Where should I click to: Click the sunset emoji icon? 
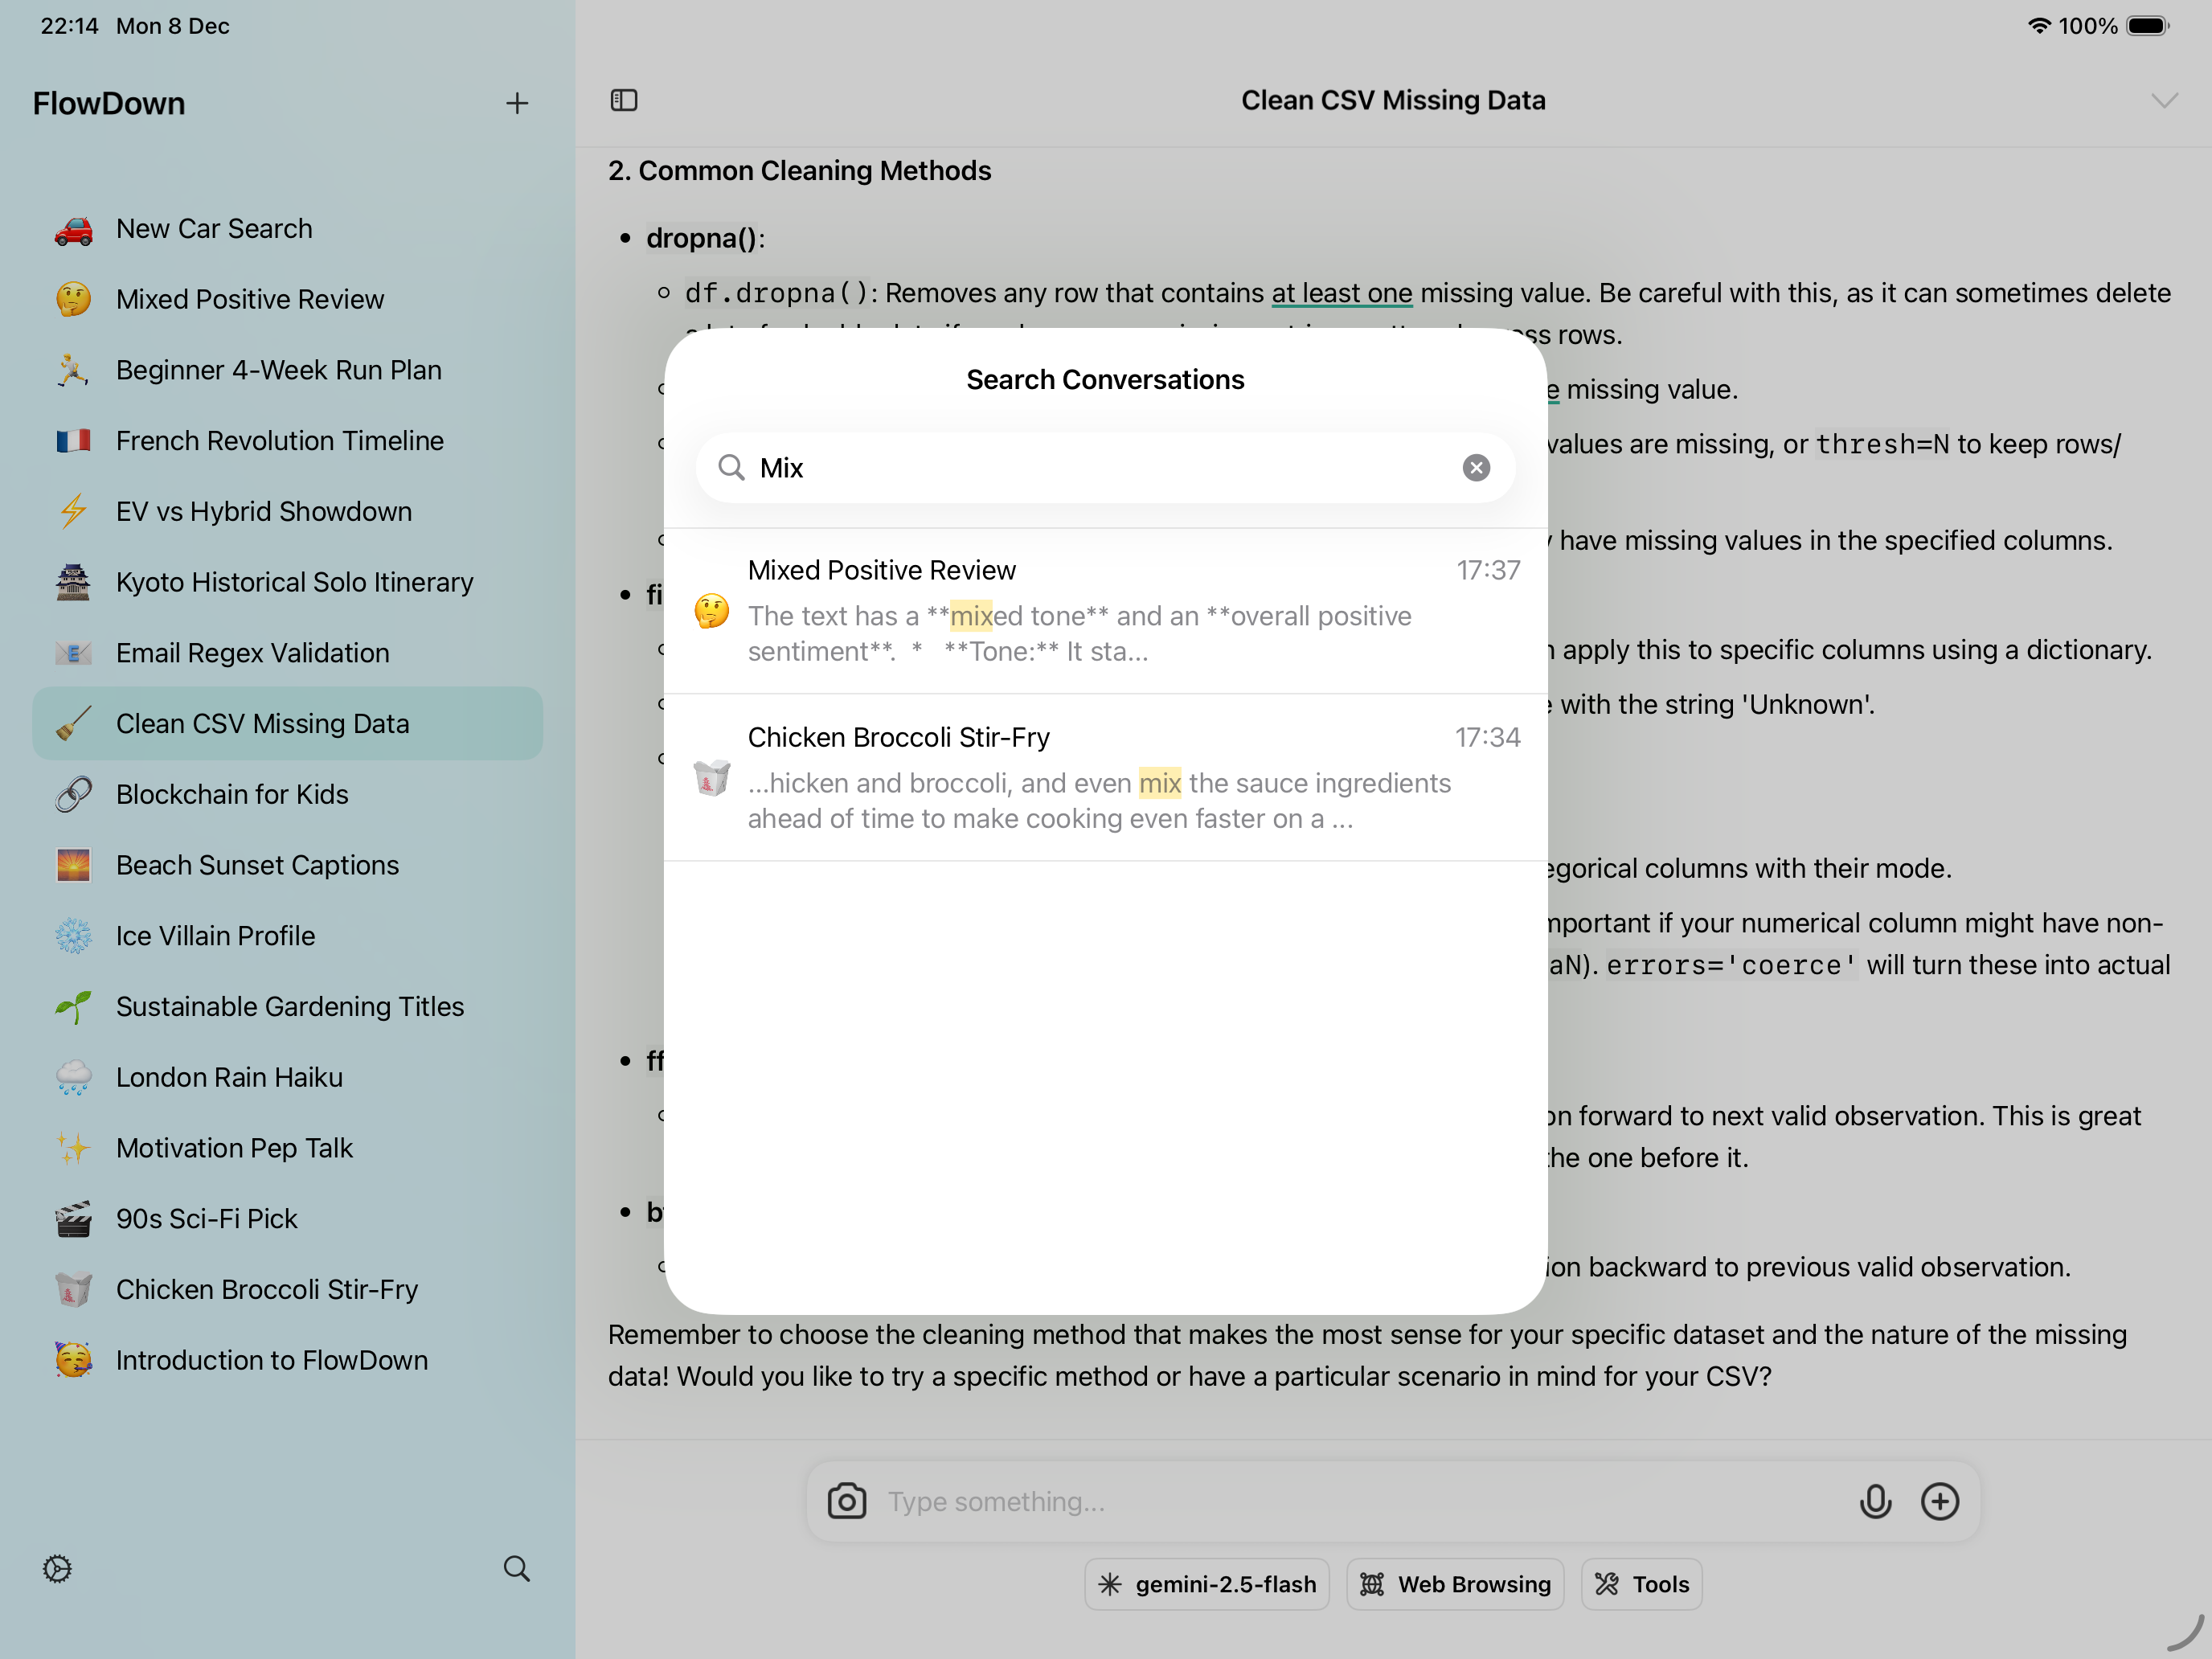(73, 865)
